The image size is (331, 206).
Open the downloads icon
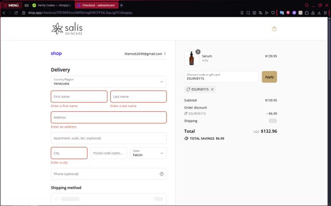(x=319, y=13)
